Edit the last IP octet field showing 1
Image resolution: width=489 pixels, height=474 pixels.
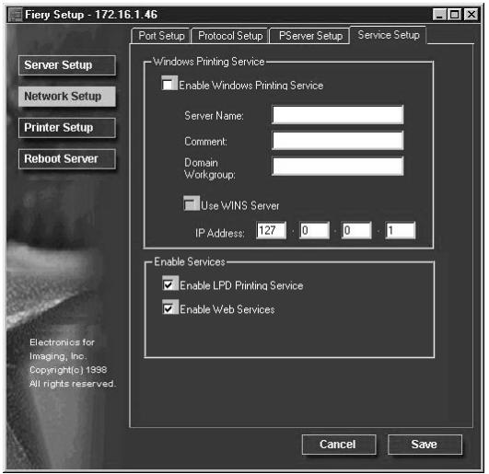(x=400, y=230)
